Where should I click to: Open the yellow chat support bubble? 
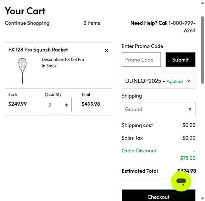point(181,181)
